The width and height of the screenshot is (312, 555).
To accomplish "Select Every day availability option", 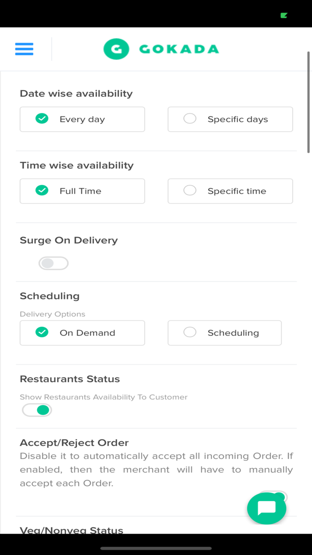I will [82, 119].
